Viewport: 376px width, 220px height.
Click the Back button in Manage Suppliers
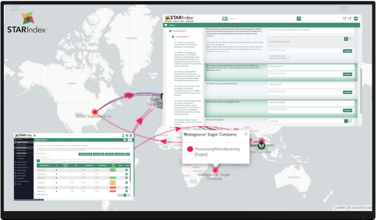click(130, 140)
